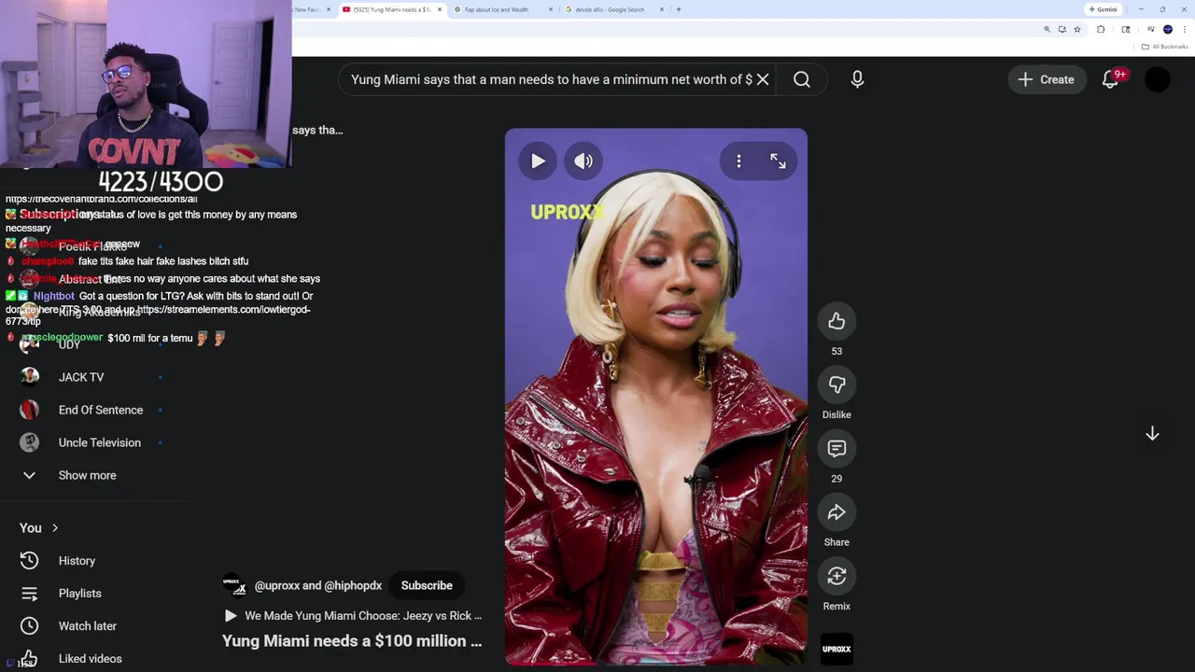Subscribe to the uproxx channel
This screenshot has width=1195, height=672.
point(427,585)
